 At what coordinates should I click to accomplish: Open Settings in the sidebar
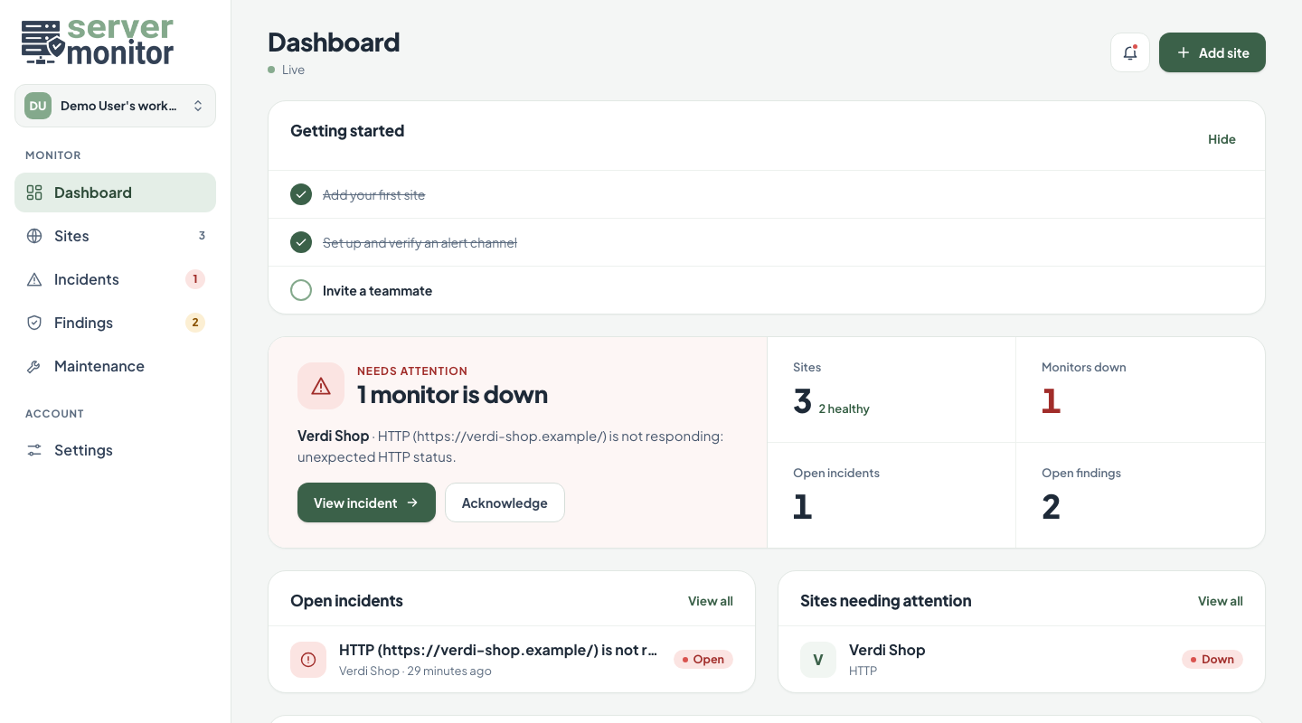coord(115,450)
